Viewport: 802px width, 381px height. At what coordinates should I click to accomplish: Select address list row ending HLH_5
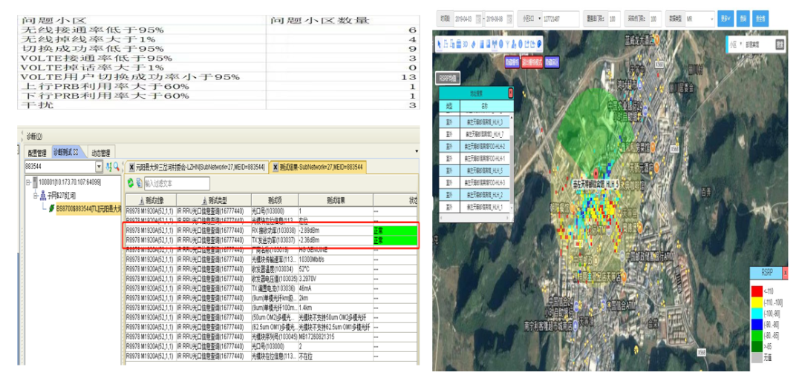coord(473,170)
